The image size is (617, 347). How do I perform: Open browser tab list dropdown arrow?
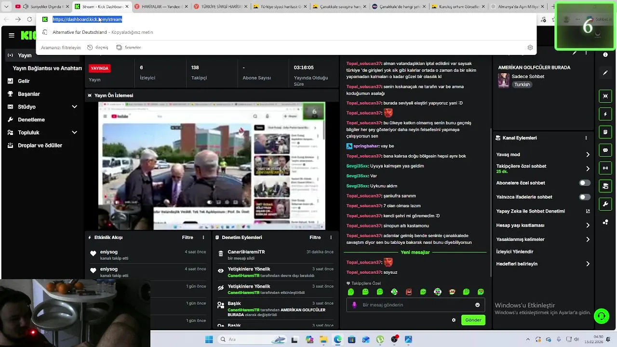(6, 7)
